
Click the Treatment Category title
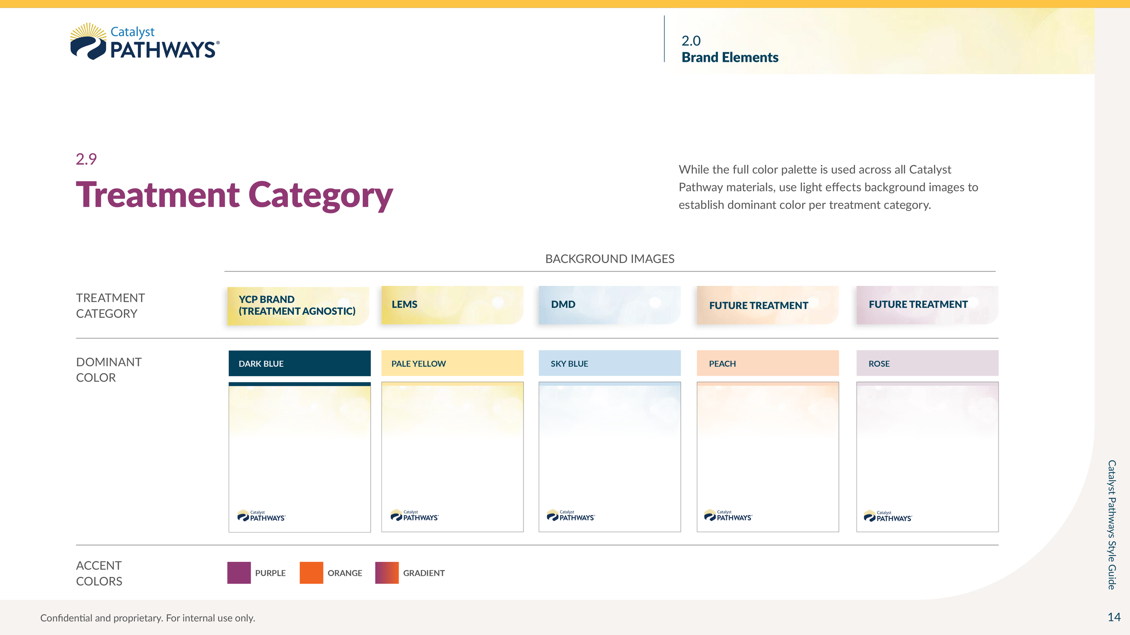[x=235, y=196]
